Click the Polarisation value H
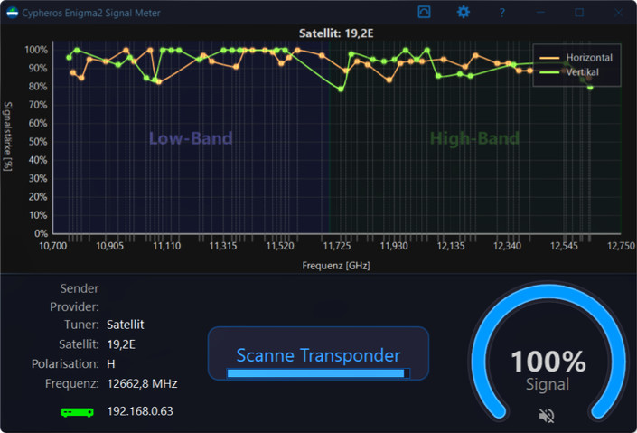 point(111,364)
